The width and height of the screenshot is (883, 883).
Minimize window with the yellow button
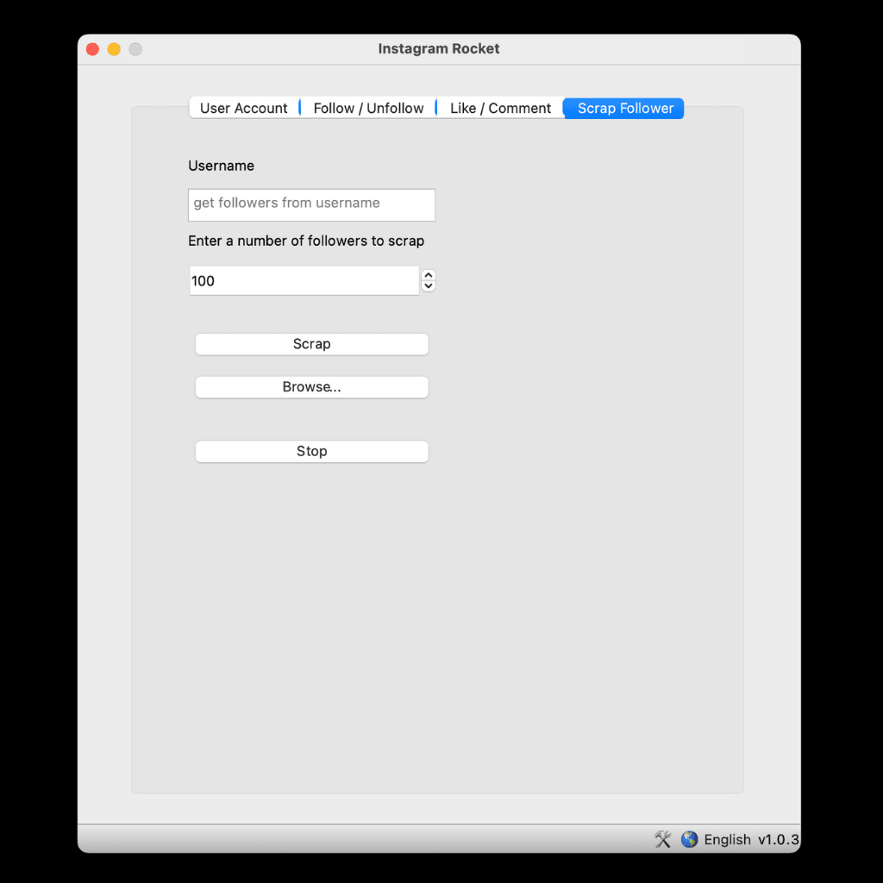pyautogui.click(x=113, y=49)
